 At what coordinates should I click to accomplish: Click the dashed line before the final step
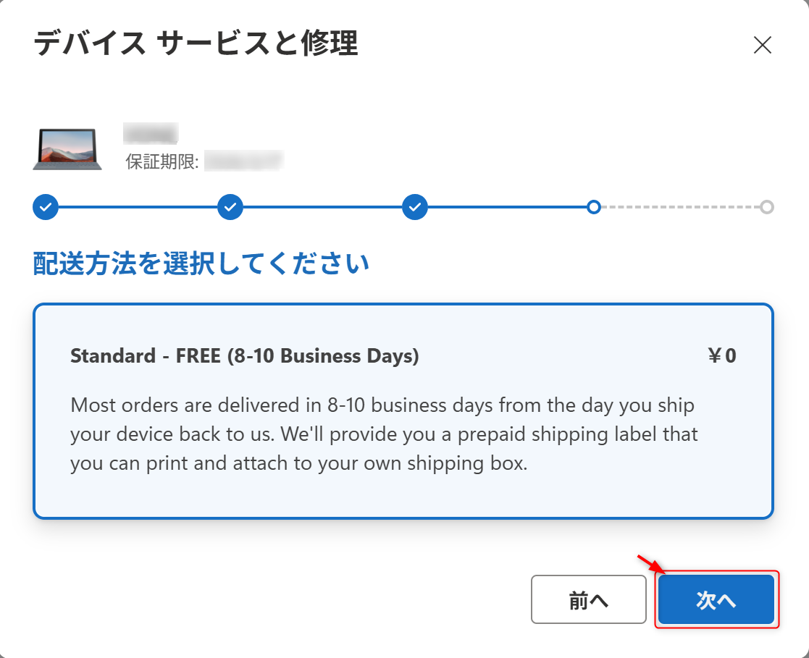pos(681,207)
